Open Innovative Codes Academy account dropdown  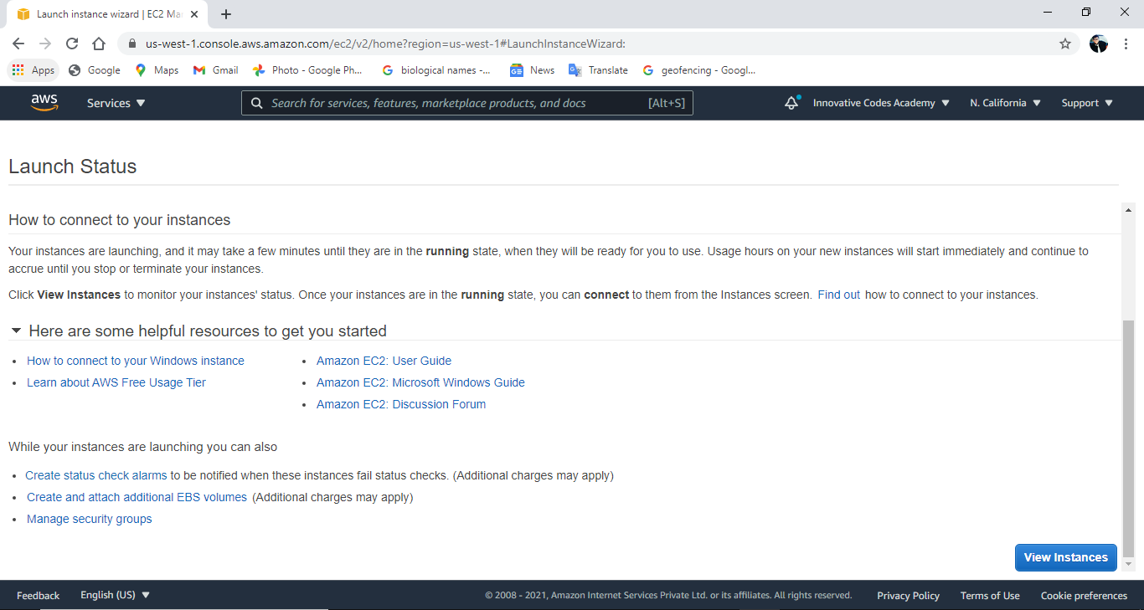[881, 103]
